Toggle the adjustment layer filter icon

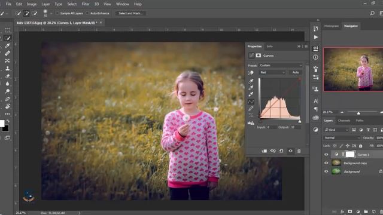361,130
